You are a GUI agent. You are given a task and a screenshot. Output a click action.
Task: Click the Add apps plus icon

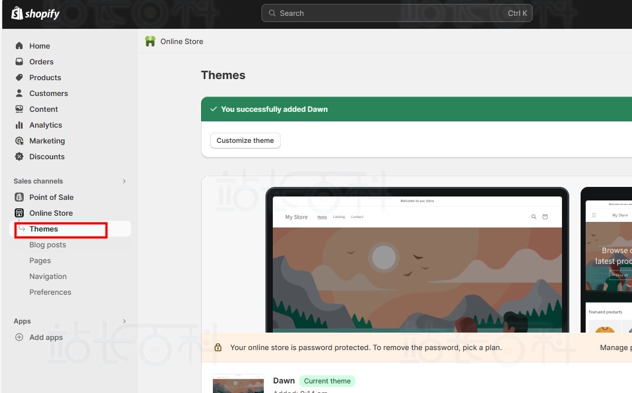click(x=19, y=337)
